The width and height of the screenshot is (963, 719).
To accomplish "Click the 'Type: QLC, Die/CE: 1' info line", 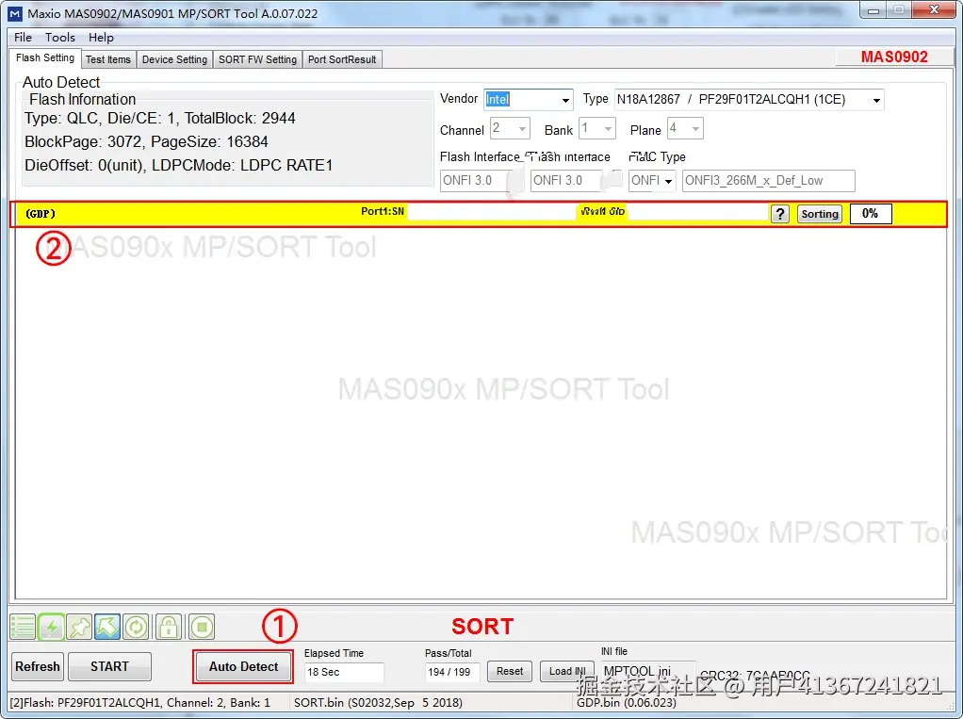I will point(159,119).
